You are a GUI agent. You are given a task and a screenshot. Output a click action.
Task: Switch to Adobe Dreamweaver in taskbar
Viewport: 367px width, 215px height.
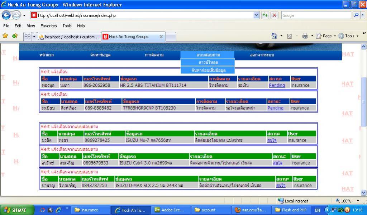[x=171, y=210]
